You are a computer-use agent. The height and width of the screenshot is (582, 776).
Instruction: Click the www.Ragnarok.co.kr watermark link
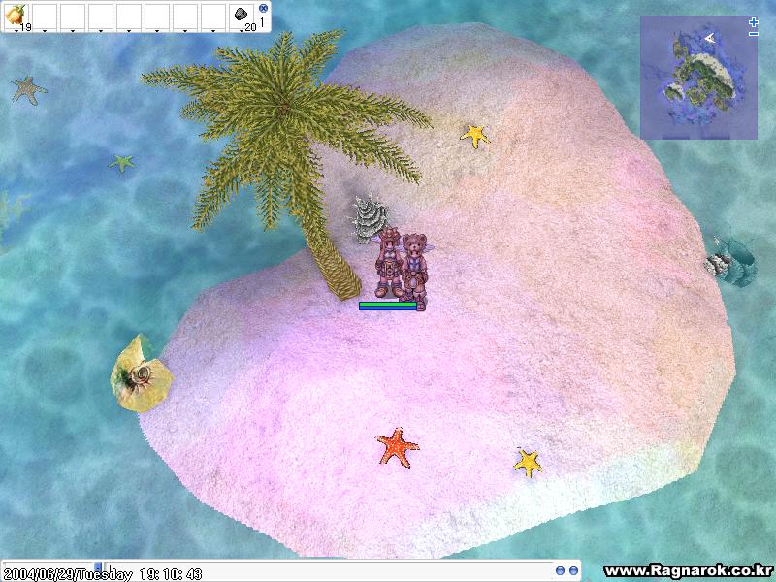coord(688,571)
